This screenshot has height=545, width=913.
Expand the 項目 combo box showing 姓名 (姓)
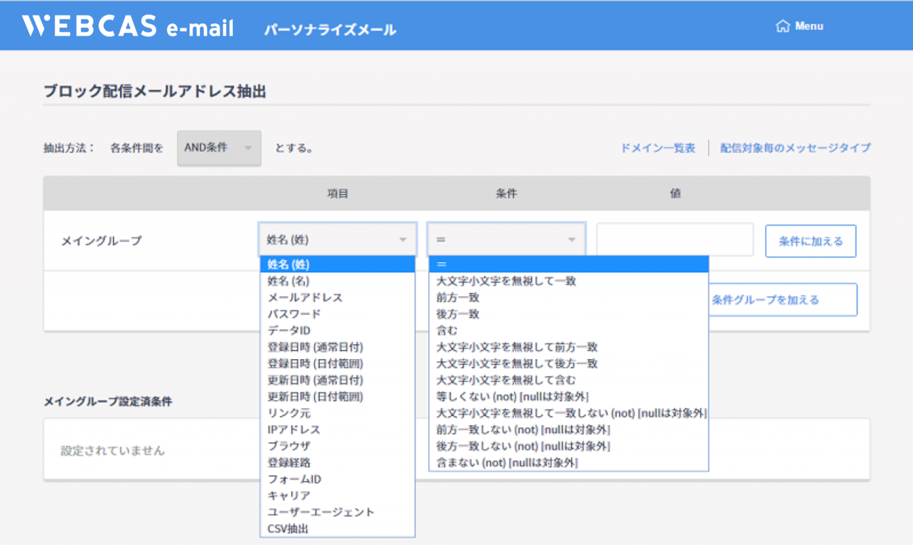coord(337,240)
